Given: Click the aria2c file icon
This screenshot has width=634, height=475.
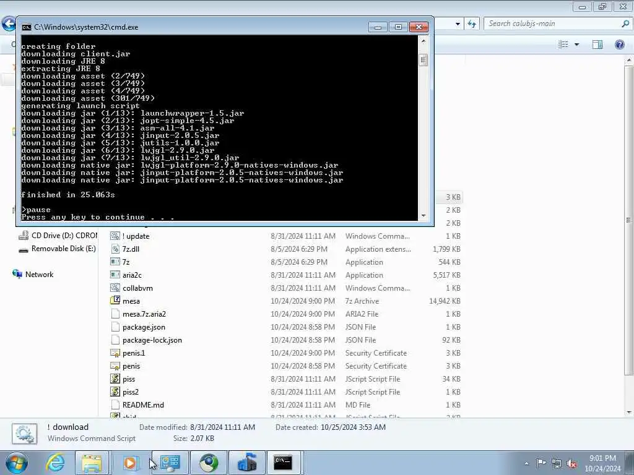Looking at the screenshot, I should point(115,275).
